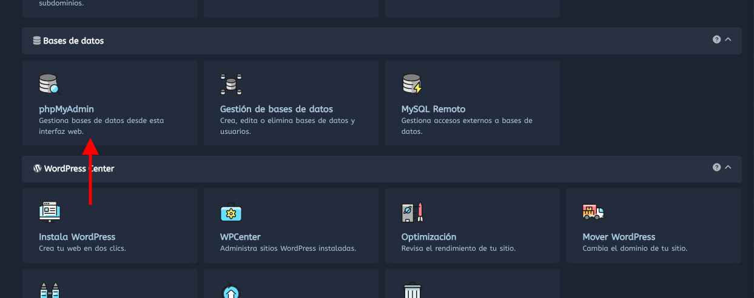The image size is (754, 298).
Task: Click the MySQL Remoto lightning database icon
Action: click(x=412, y=84)
